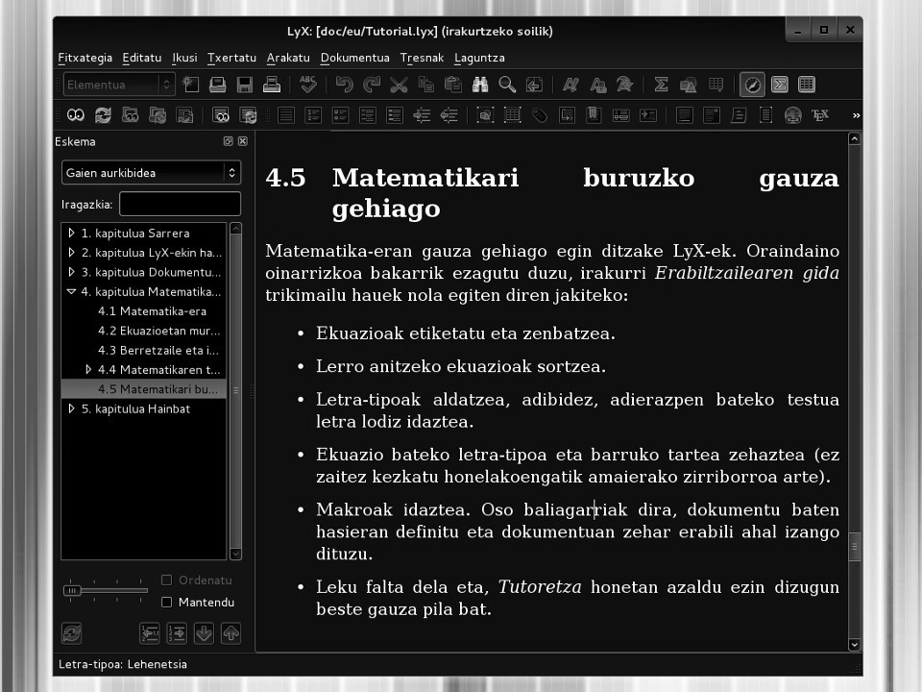Apply the numbered list icon
Image resolution: width=922 pixels, height=692 pixels.
point(313,115)
